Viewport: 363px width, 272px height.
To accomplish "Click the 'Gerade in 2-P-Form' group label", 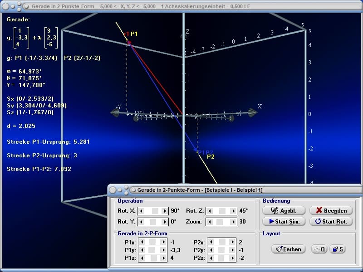I will tap(142, 233).
